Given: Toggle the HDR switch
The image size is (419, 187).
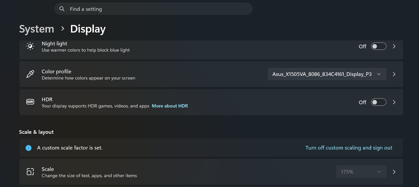Looking at the screenshot, I should pos(379,102).
